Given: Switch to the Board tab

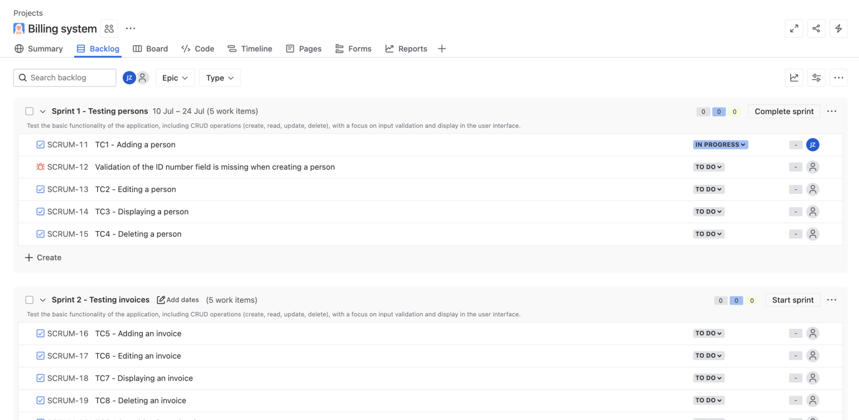Looking at the screenshot, I should (x=150, y=48).
